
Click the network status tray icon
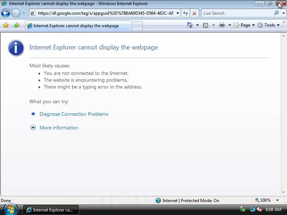coord(253,209)
